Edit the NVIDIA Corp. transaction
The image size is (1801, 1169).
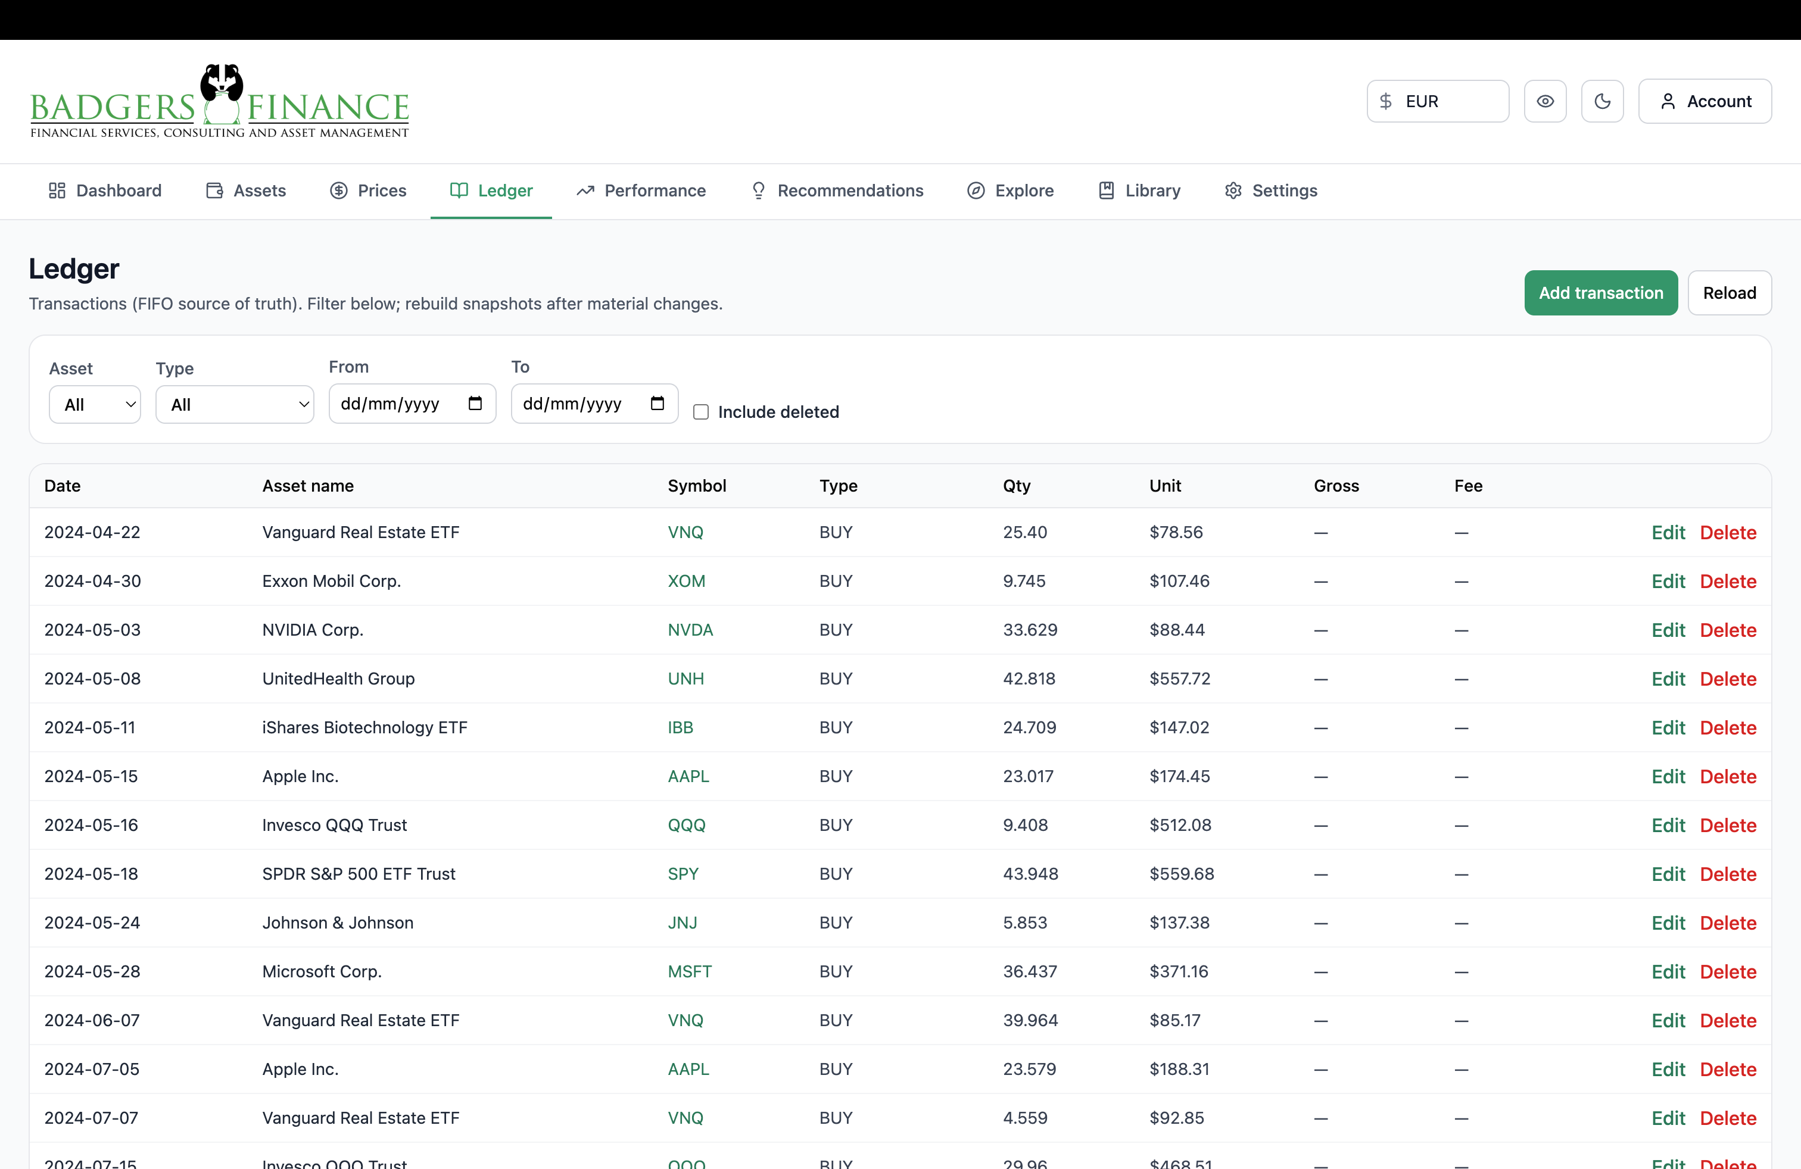click(1668, 630)
